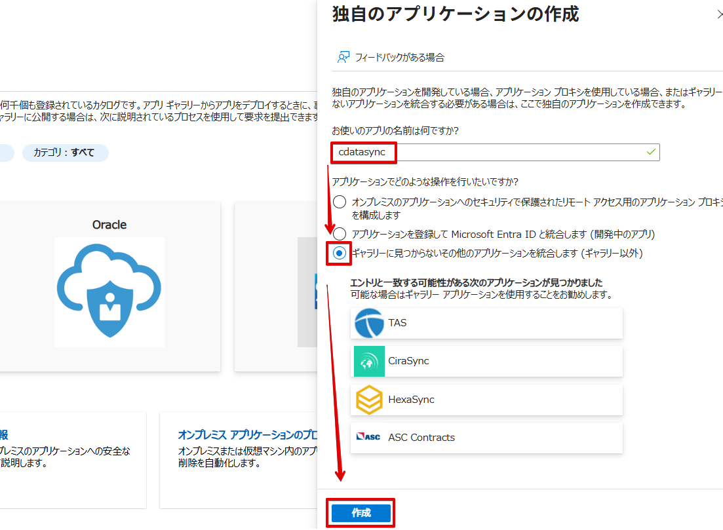Click the 作成 create button
This screenshot has width=723, height=530.
coord(361,513)
